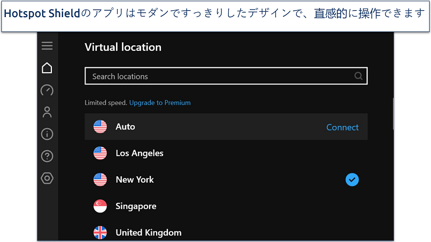Select the Auto location row

tap(214, 127)
